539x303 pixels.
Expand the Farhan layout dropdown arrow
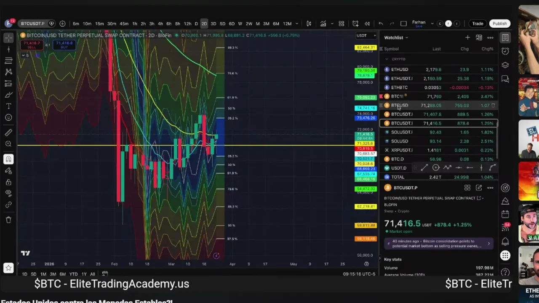tap(431, 24)
